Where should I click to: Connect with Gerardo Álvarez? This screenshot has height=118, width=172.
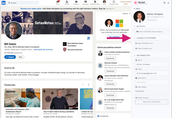[110, 71]
